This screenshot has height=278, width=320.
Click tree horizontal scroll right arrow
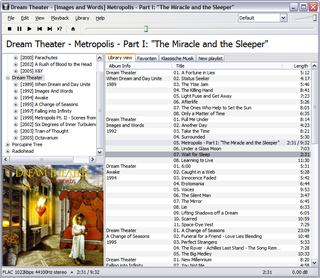click(92, 159)
